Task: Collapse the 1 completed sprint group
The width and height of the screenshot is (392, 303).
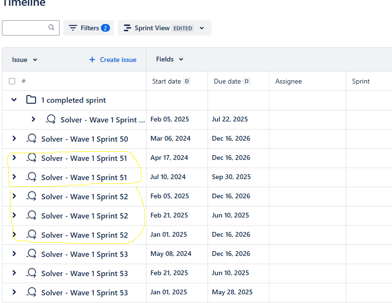Action: coord(13,100)
